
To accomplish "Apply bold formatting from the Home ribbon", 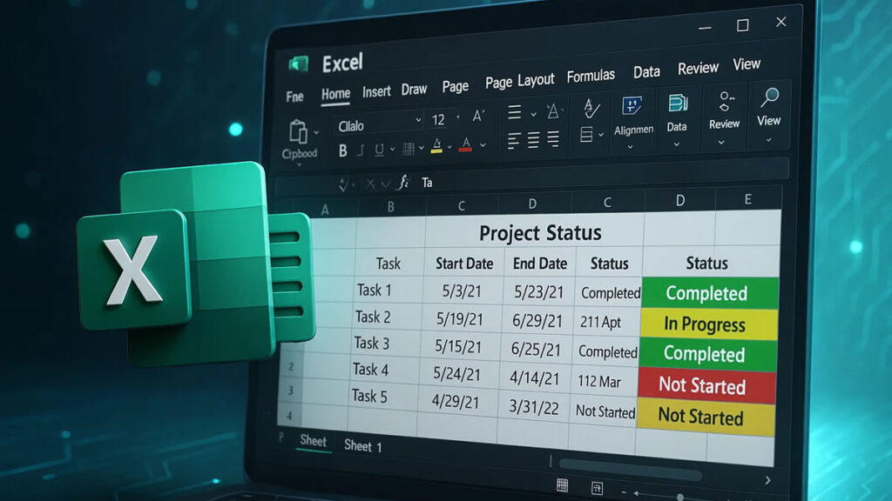I will tap(343, 150).
